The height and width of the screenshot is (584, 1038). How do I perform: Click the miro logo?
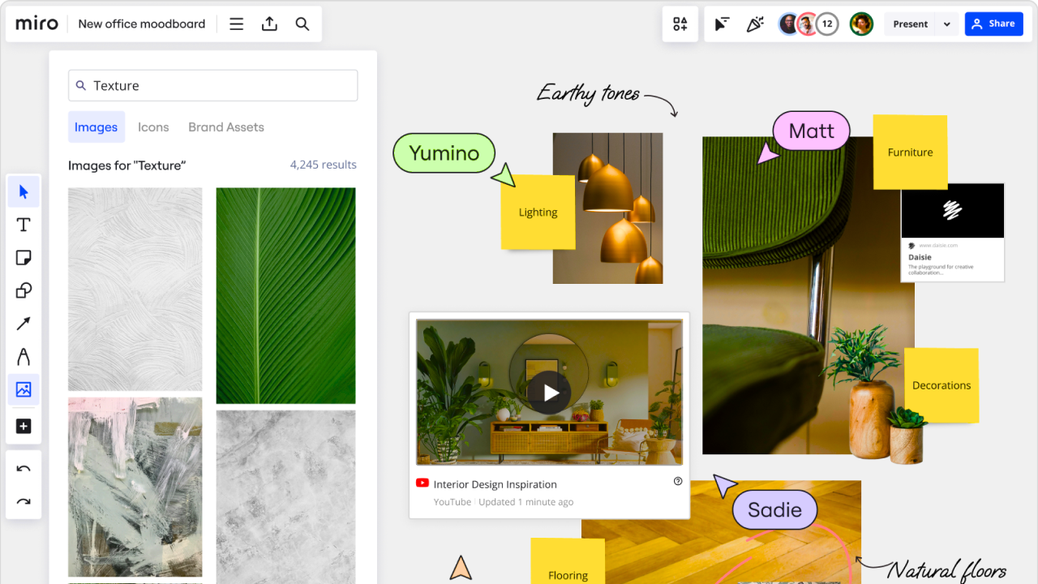coord(37,24)
